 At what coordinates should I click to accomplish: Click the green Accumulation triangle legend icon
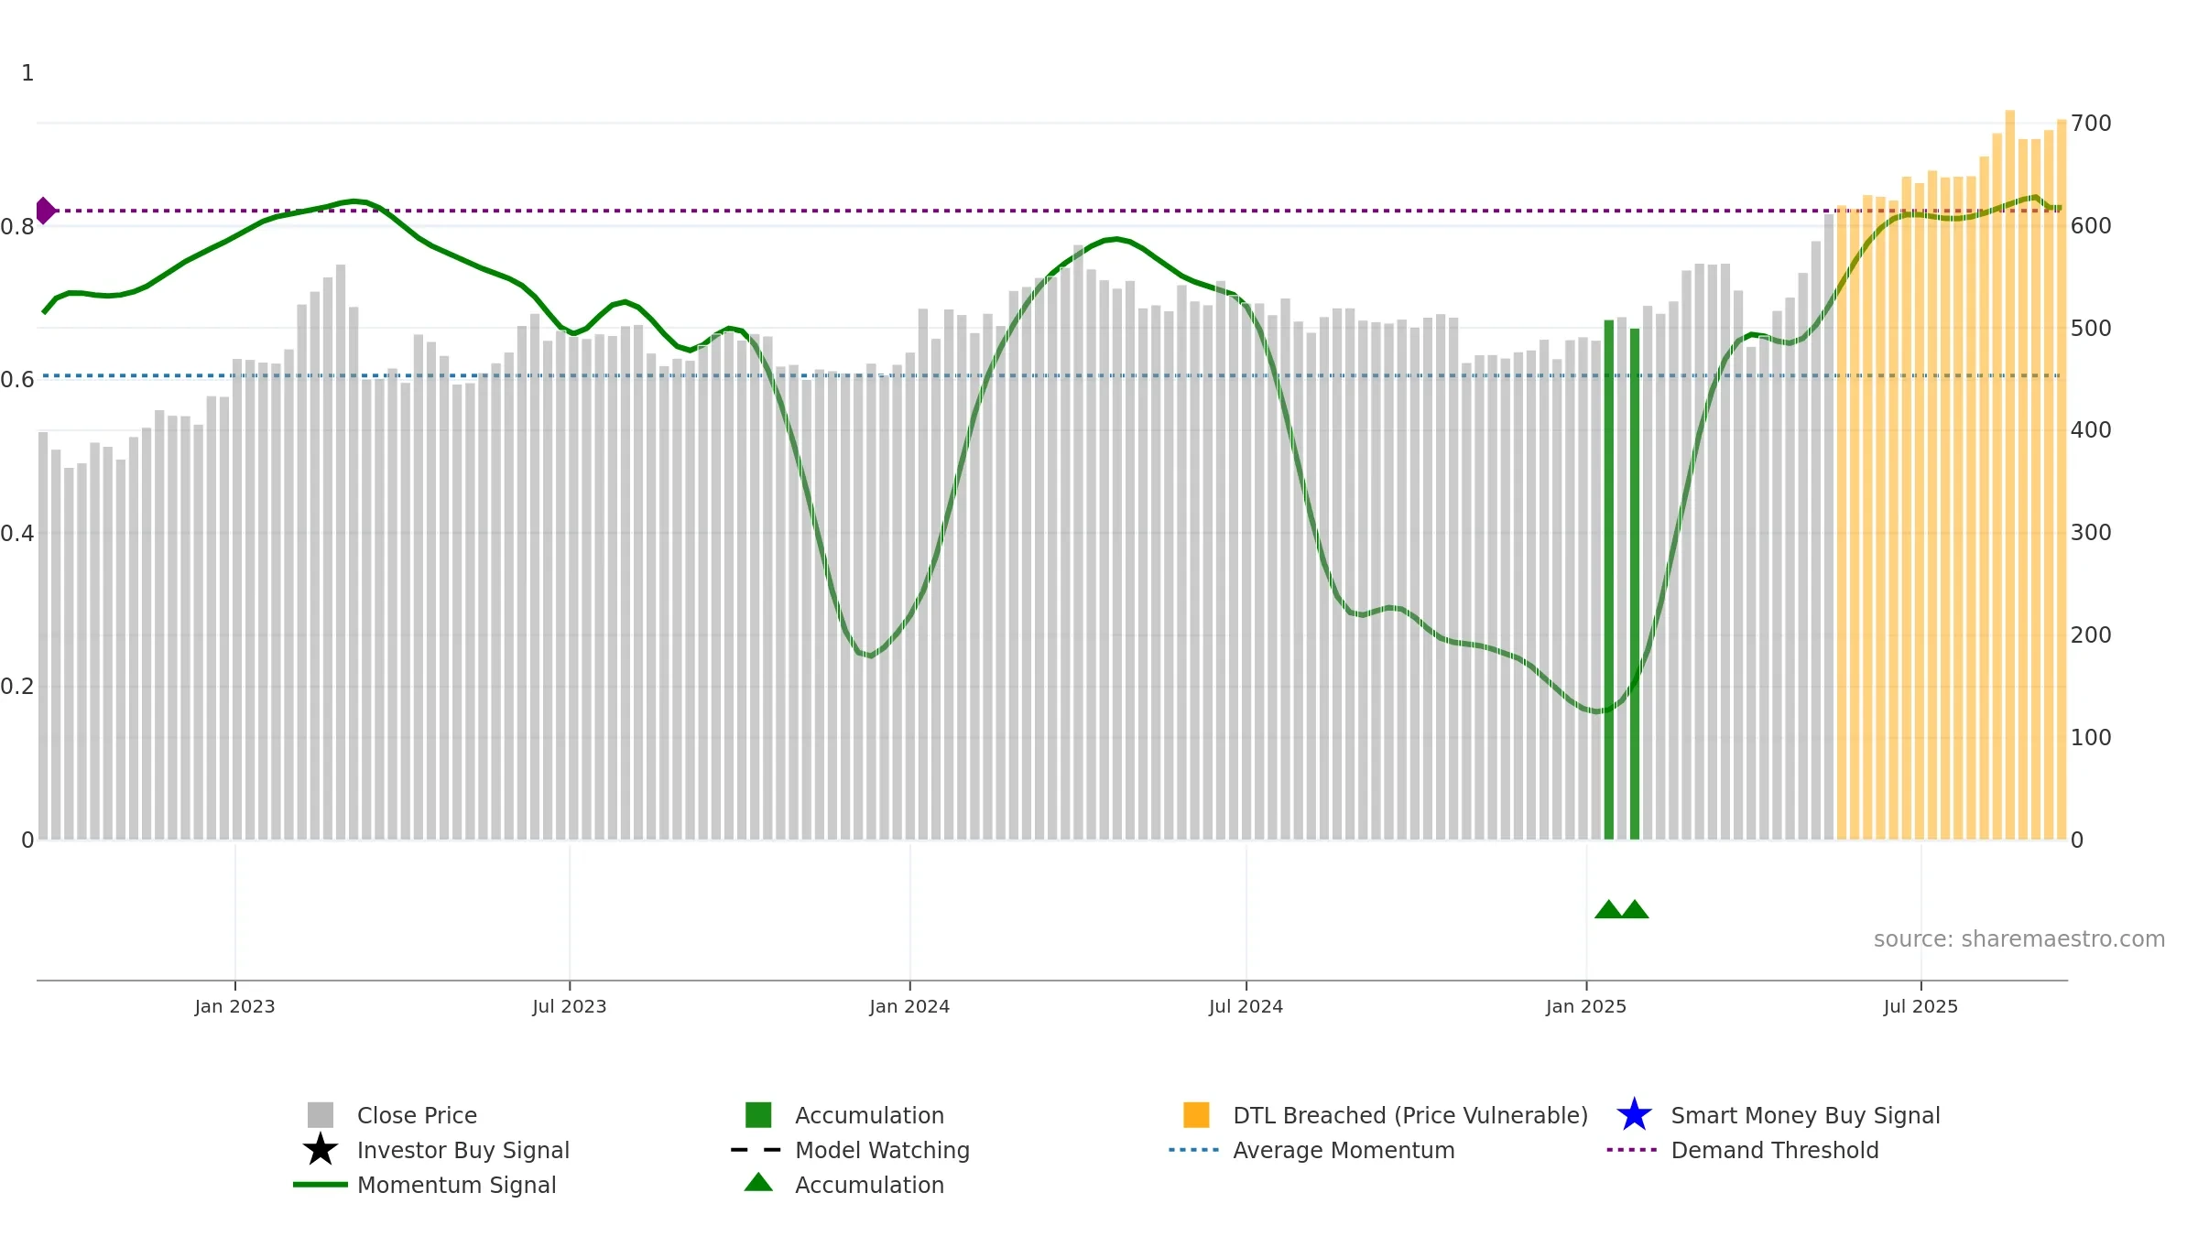758,1183
